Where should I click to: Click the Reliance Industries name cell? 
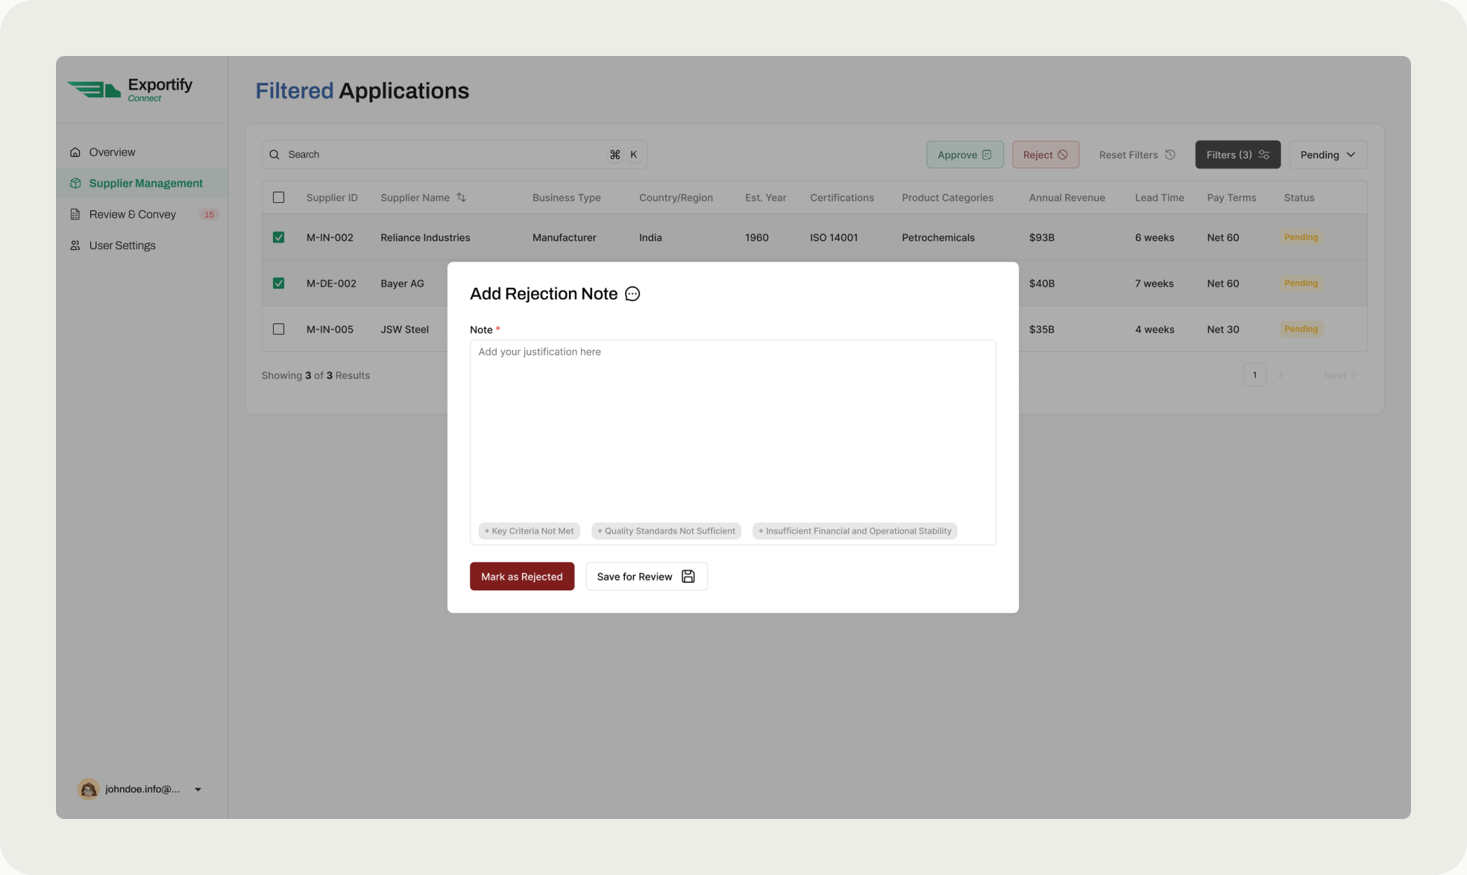tap(426, 237)
